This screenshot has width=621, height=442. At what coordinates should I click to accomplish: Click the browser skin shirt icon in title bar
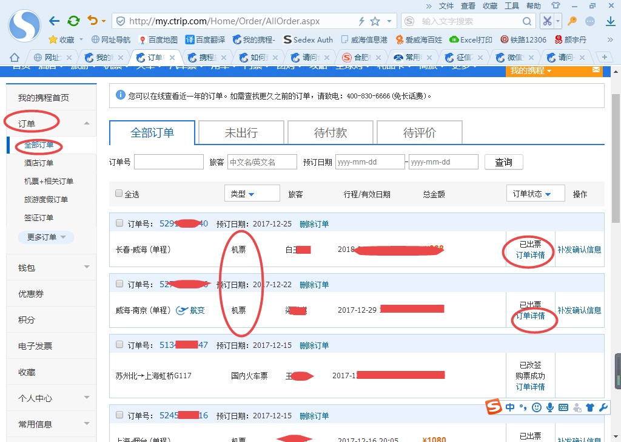(556, 5)
